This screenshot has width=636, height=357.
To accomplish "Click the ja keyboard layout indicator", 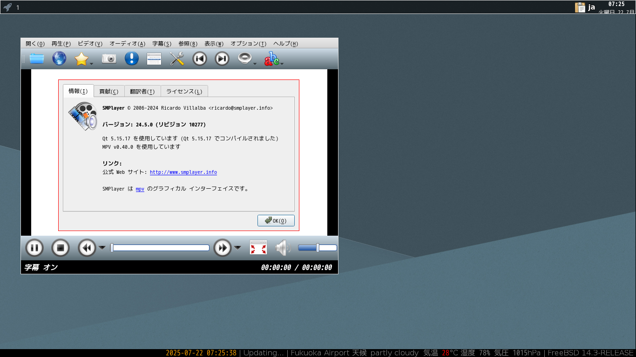I will pyautogui.click(x=592, y=7).
